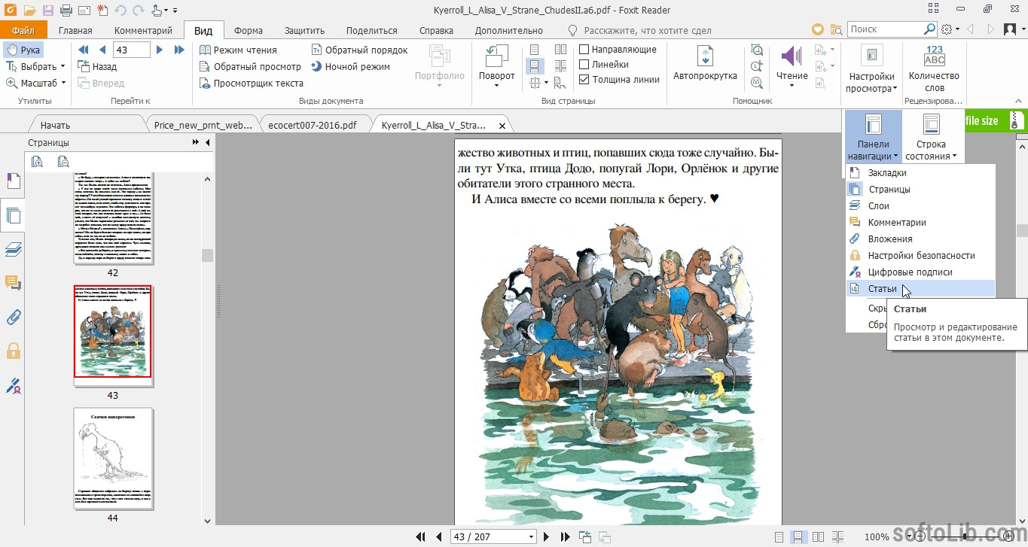Select single page view in ribbon
Viewport: 1028px width, 547px height.
point(535,50)
